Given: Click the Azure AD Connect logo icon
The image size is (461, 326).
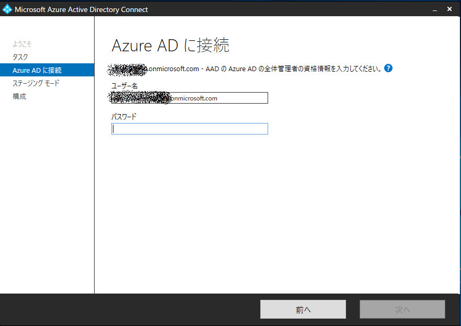Looking at the screenshot, I should coord(7,9).
